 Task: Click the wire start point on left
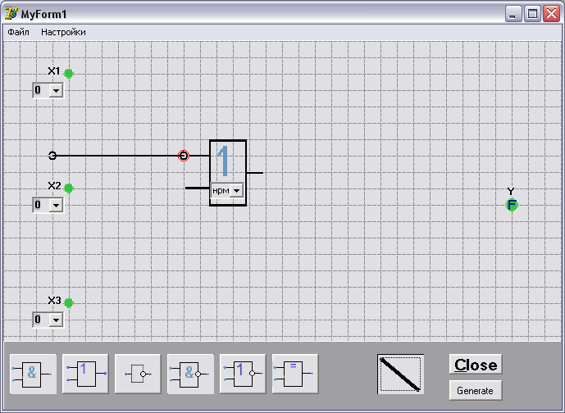coord(52,156)
